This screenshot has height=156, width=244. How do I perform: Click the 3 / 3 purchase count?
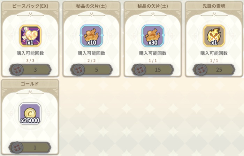[30, 60]
